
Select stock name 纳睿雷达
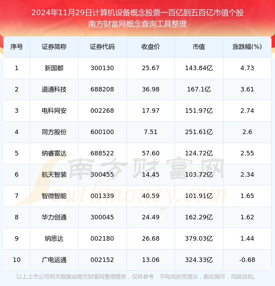click(x=54, y=153)
